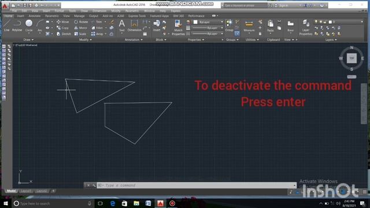Switch to the Annotate ribbon tab
The width and height of the screenshot is (370, 208).
click(x=35, y=16)
